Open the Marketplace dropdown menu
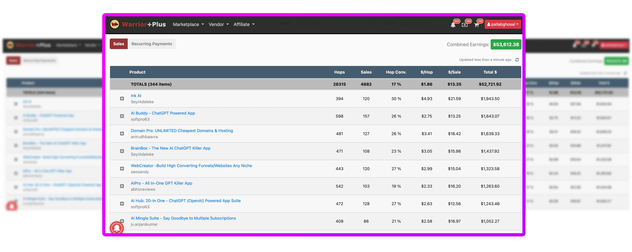 pos(188,24)
